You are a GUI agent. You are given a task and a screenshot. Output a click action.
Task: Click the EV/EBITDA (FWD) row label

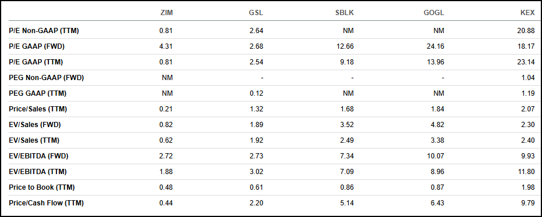[38, 157]
